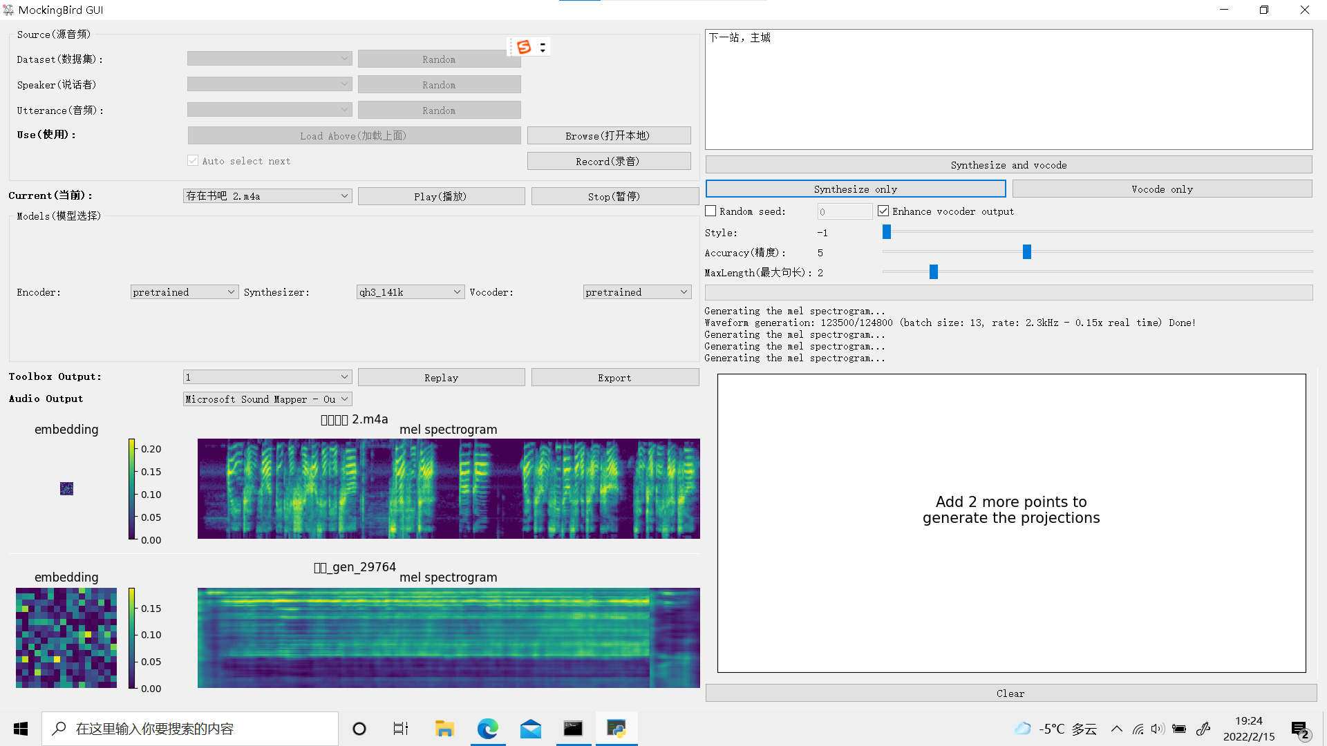Image resolution: width=1327 pixels, height=746 pixels.
Task: Toggle Enhance vocoder output checkbox
Action: [883, 211]
